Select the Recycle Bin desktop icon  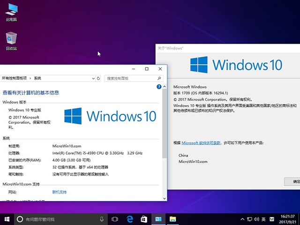11,41
